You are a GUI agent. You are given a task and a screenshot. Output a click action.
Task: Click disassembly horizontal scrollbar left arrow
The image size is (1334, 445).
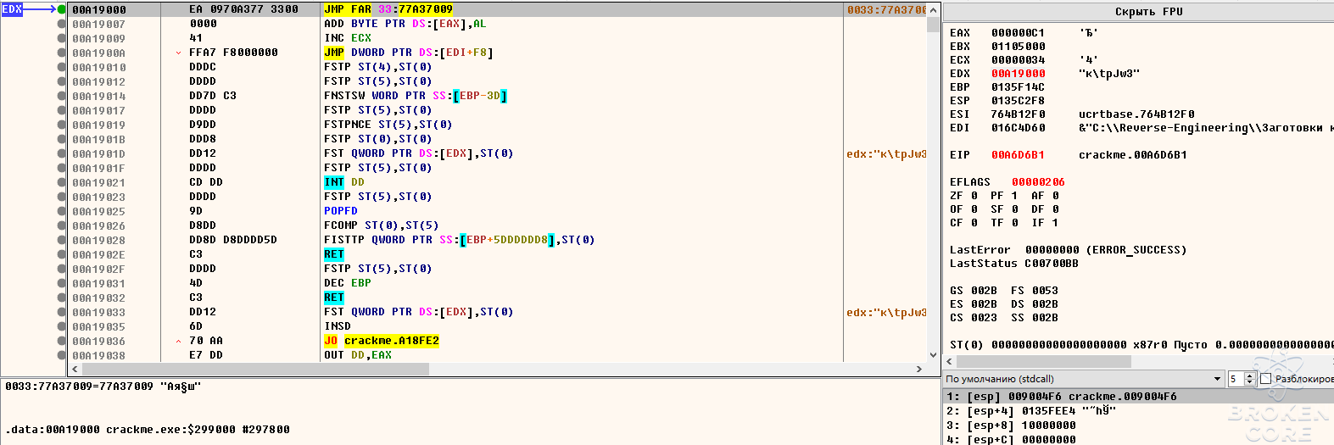tap(75, 369)
